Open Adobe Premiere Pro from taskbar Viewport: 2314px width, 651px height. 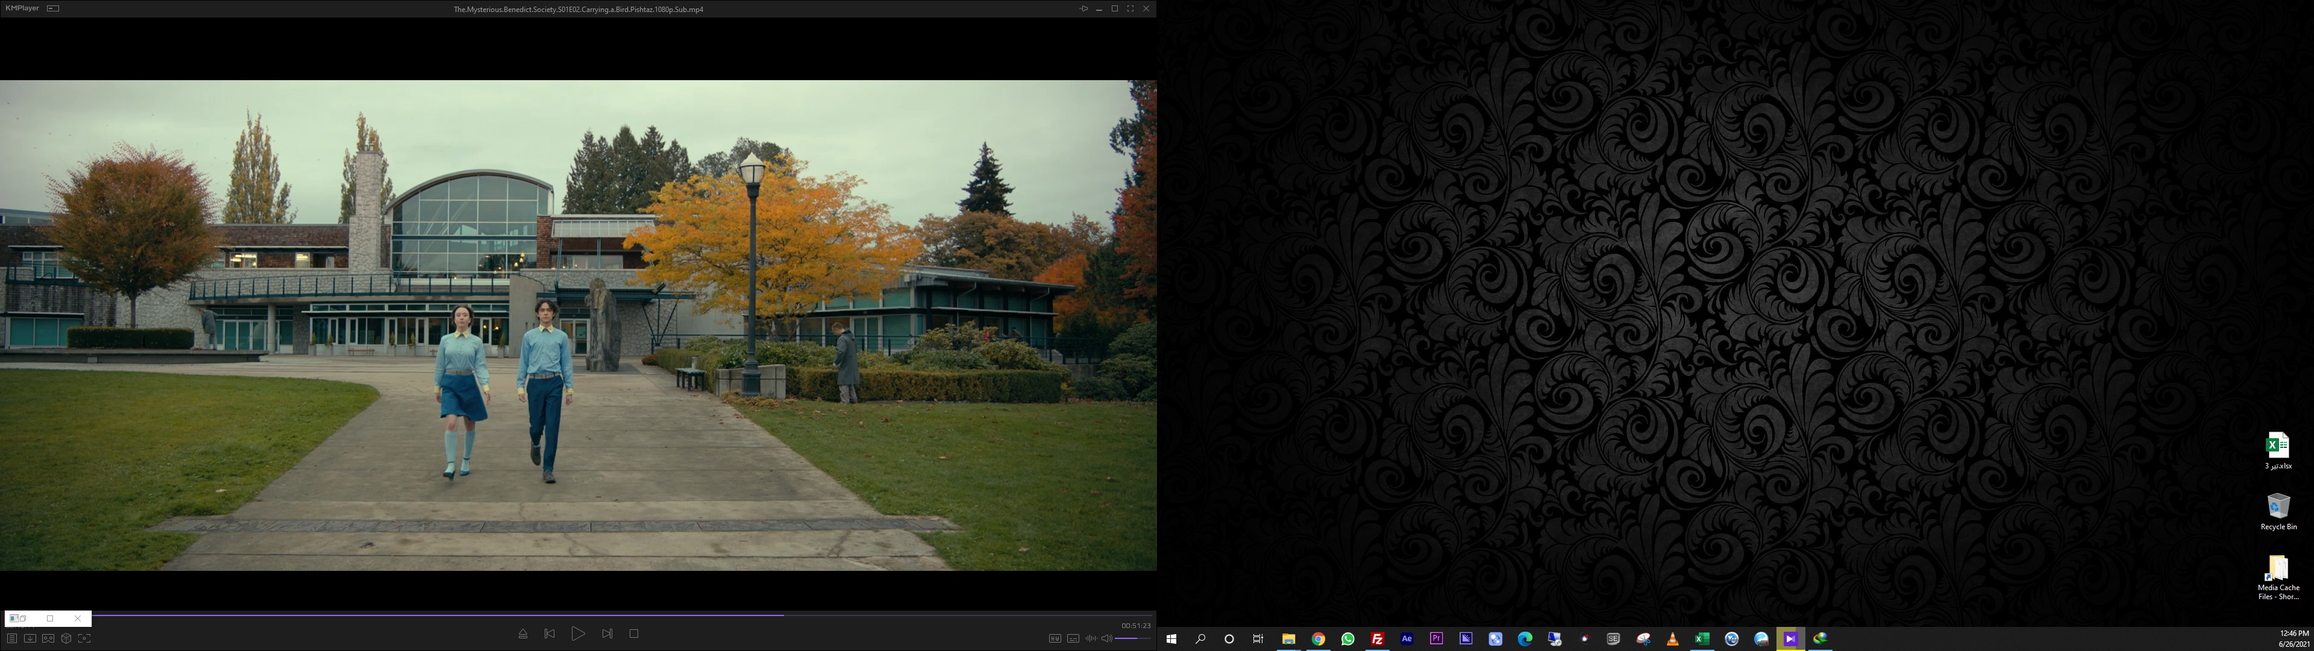1437,638
